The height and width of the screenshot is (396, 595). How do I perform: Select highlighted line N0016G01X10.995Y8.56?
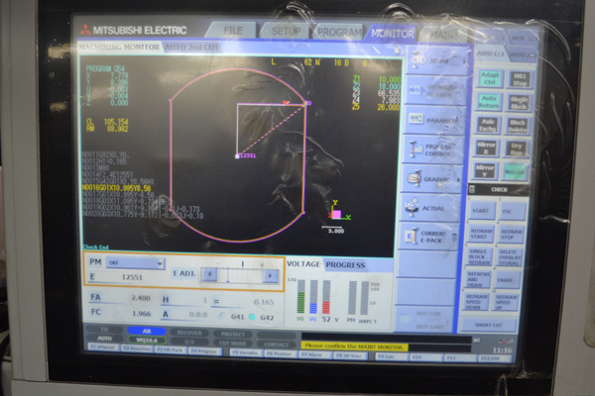(x=116, y=187)
